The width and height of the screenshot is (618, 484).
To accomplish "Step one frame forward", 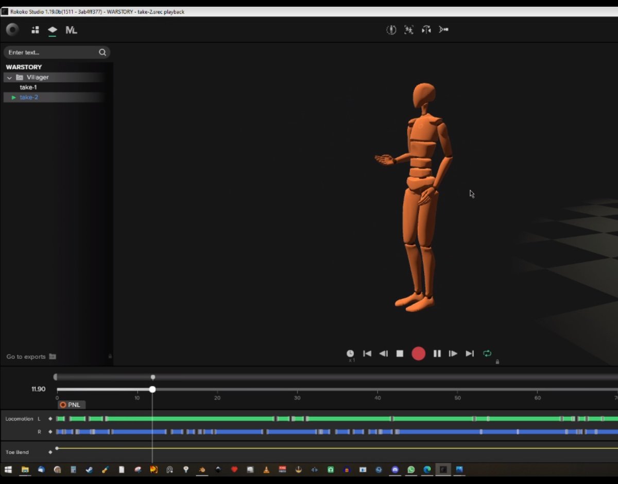I will 453,354.
